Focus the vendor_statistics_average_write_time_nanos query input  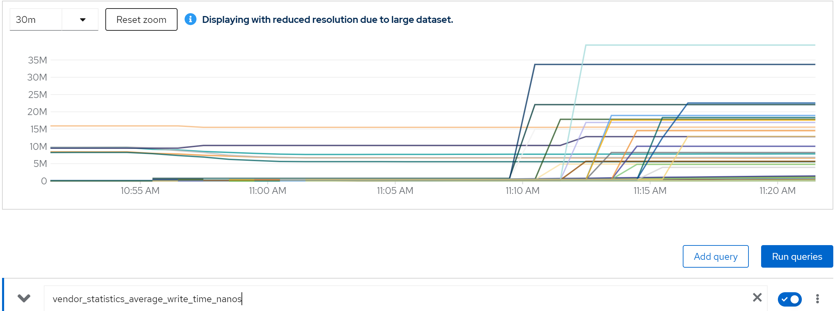[x=376, y=299]
